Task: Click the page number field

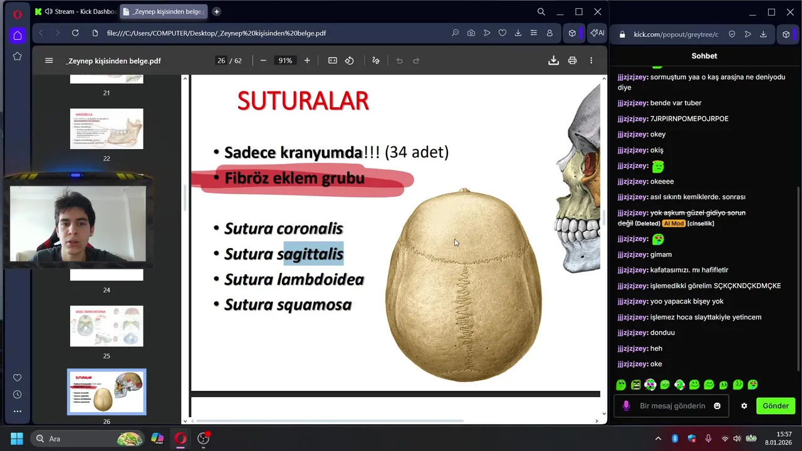Action: [x=221, y=61]
